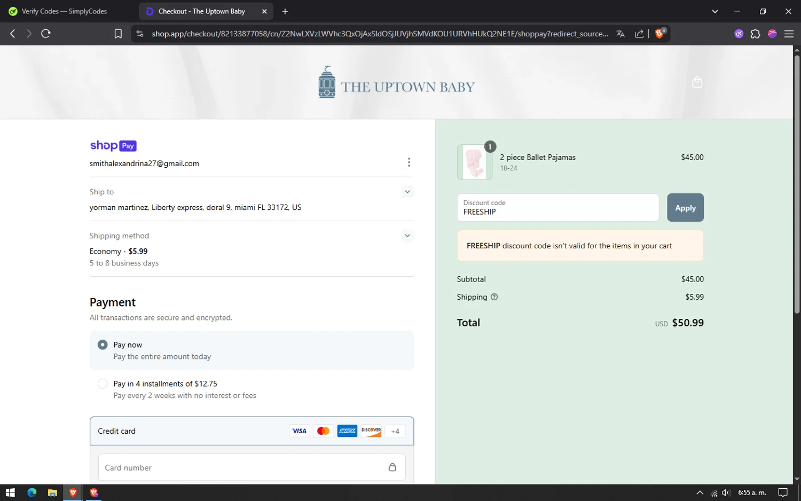Click the email smithalexandrina27@gmail.com

click(144, 163)
